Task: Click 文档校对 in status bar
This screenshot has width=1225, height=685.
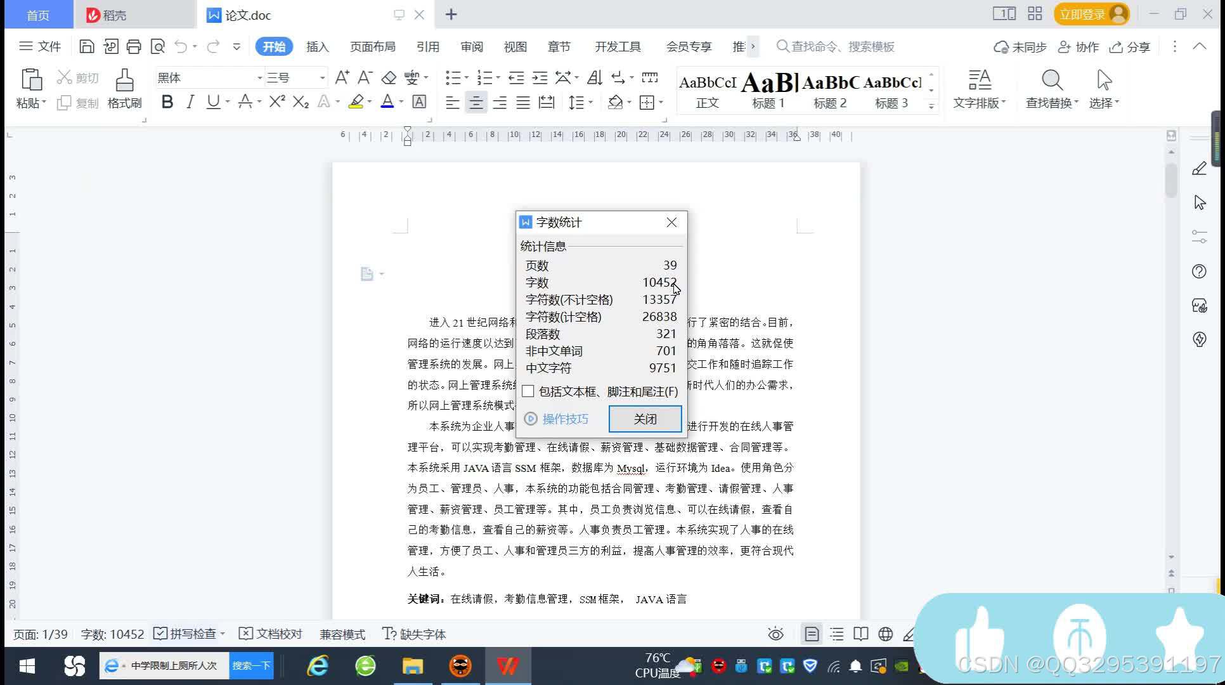Action: pos(271,634)
